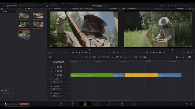Solo the Audio 1 track
Image resolution: width=195 pixels, height=109 pixels.
[x=58, y=82]
